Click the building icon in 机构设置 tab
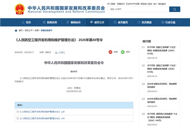 tap(44, 22)
